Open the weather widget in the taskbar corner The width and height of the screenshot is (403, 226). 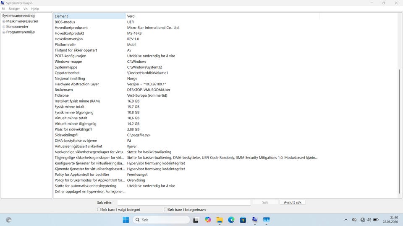click(9, 220)
